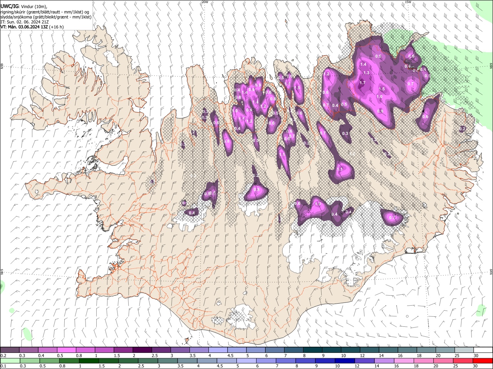Screen dimensions: 493x369
Task: Select darkest purple snow swatch labeled 2
Action: [142, 350]
